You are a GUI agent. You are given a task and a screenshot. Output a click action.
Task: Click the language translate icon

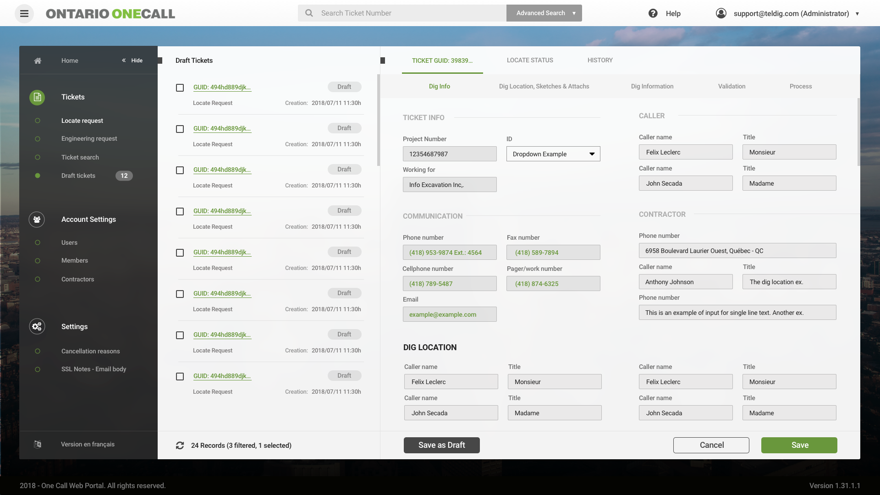(x=38, y=444)
